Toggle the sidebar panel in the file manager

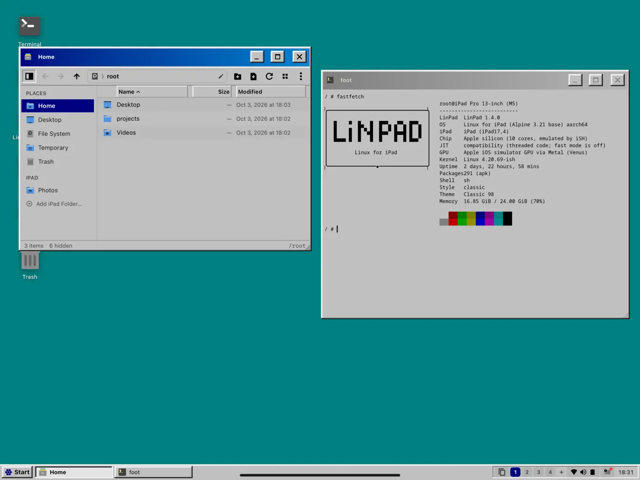29,76
